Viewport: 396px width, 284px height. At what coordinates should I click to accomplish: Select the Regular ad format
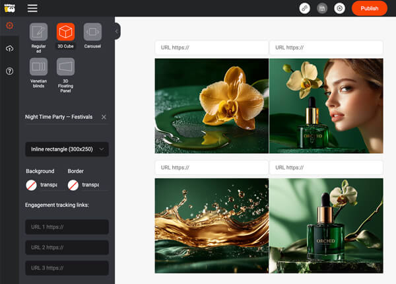[38, 32]
